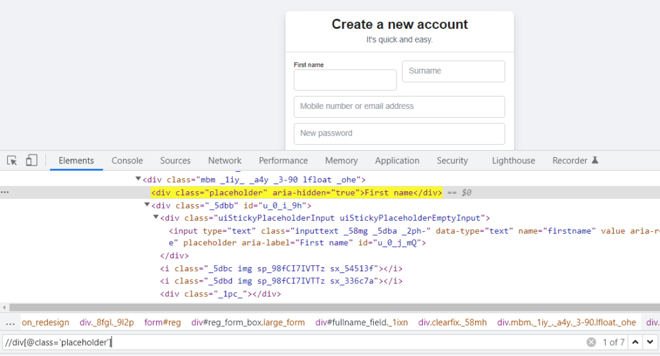Collapse the uiStickyPlaceholderInput div node
The width and height of the screenshot is (660, 356).
pyautogui.click(x=156, y=218)
